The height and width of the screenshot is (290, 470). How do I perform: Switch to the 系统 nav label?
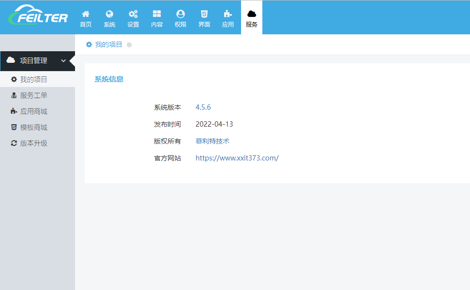(x=109, y=25)
